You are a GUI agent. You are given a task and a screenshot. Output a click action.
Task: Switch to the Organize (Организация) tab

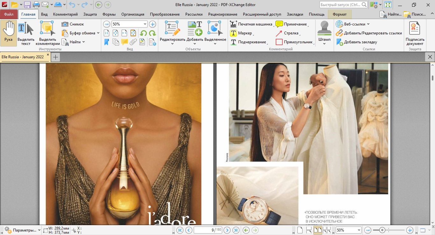(132, 14)
